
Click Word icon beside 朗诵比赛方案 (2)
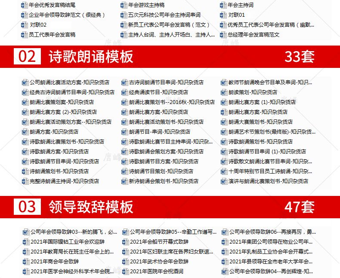[25, 113]
